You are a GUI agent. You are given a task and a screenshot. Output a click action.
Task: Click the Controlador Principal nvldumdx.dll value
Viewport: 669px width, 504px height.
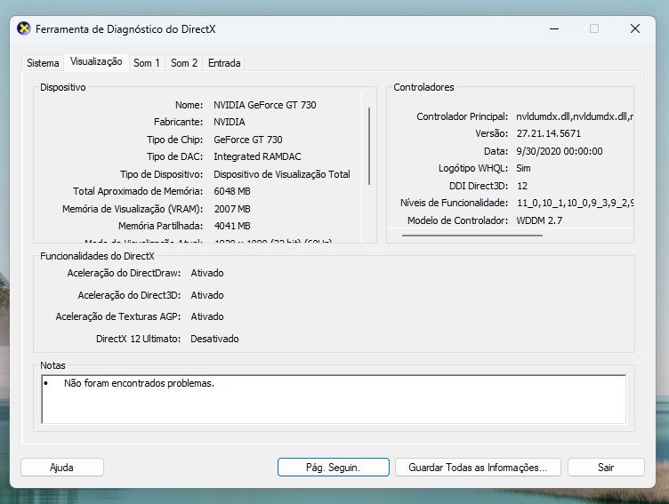pyautogui.click(x=575, y=116)
